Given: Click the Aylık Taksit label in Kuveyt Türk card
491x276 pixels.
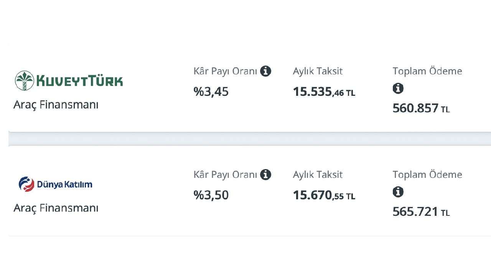Looking at the screenshot, I should click(x=318, y=71).
